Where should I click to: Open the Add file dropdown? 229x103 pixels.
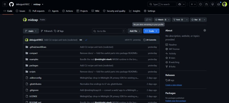click(135, 31)
